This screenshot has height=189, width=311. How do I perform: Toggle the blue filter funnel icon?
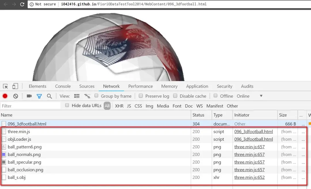click(39, 96)
